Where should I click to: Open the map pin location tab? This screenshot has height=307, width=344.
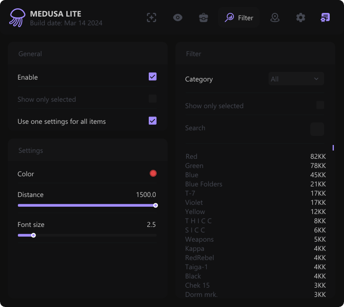tap(275, 18)
